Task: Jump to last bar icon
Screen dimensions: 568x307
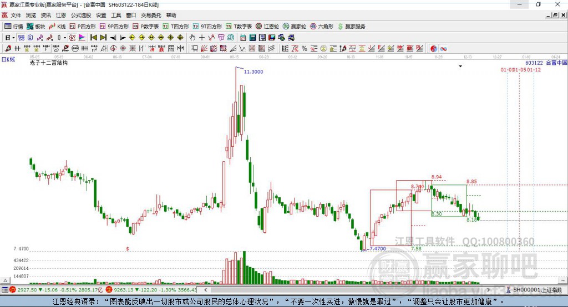Action: click(103, 38)
